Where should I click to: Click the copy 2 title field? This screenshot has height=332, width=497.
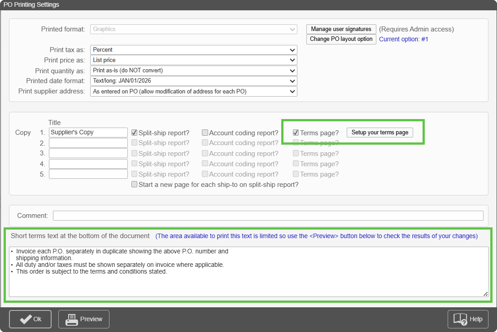88,143
